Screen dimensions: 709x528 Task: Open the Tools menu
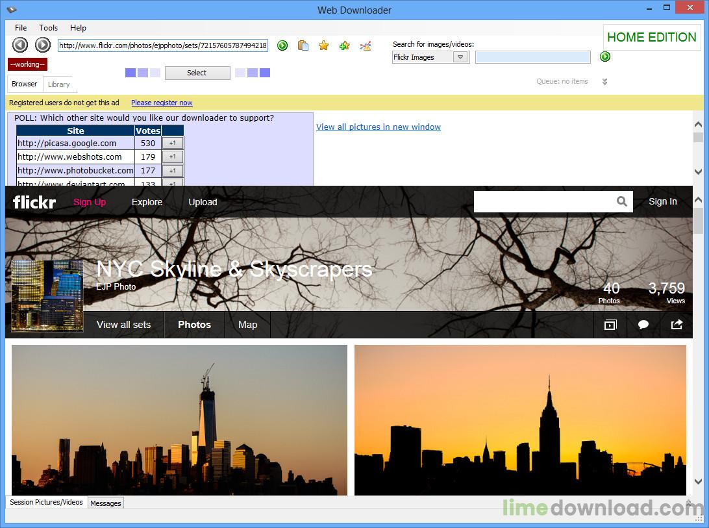(x=49, y=27)
